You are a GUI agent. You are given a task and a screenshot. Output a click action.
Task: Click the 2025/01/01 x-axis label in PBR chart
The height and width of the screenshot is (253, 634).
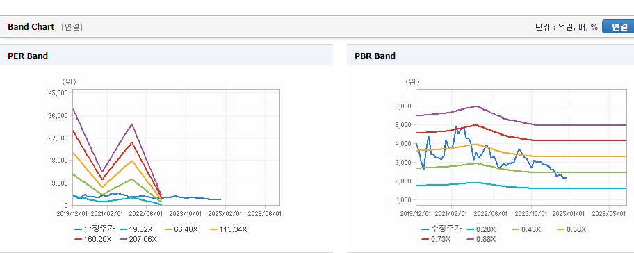tap(569, 213)
